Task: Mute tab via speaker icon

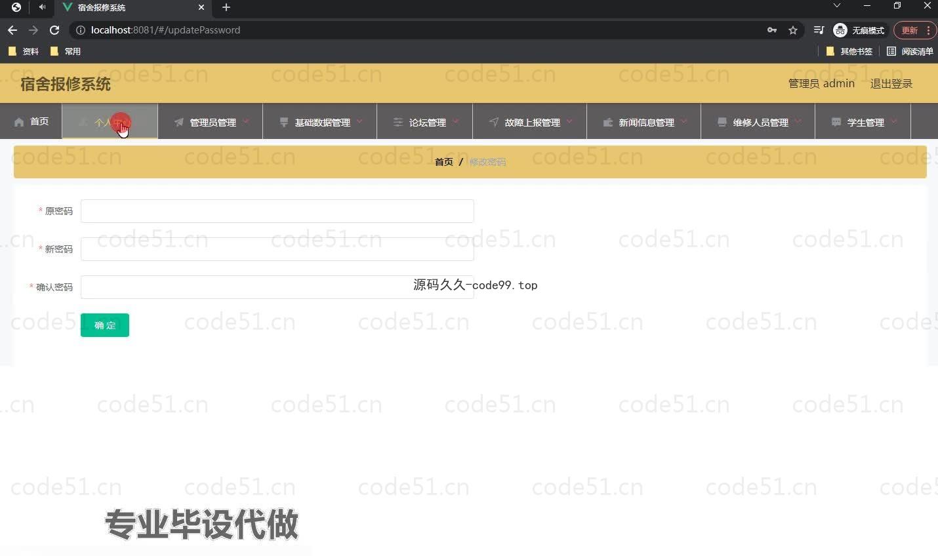Action: tap(42, 7)
